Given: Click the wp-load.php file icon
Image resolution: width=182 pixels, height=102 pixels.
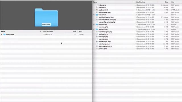Looking at the screenshot, I should 97,34.
